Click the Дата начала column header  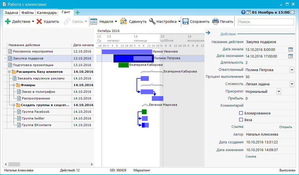click(x=83, y=45)
